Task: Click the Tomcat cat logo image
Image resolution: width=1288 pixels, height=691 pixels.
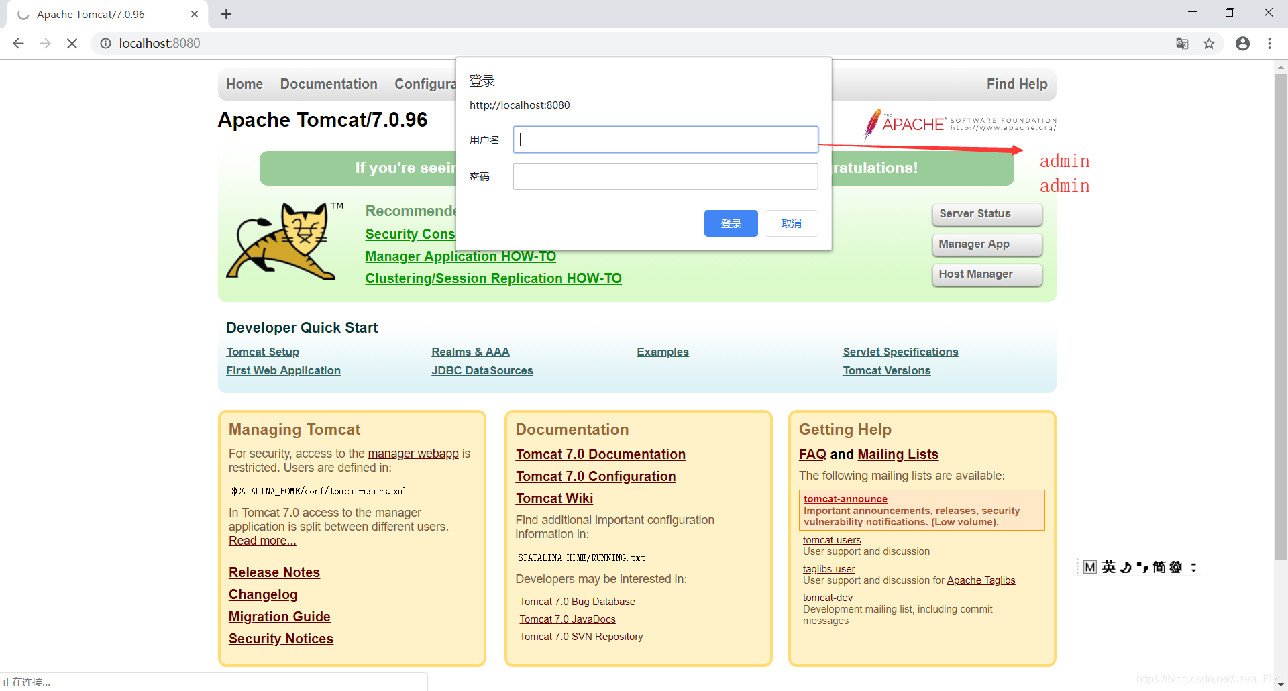Action: coord(284,240)
